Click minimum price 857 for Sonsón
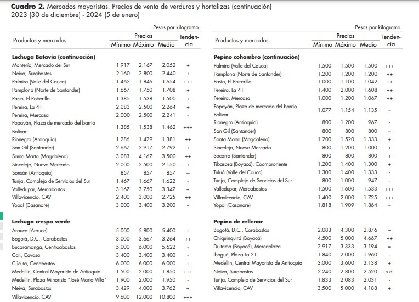 [125, 173]
